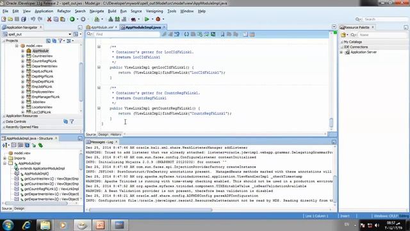The height and width of the screenshot is (231, 410).
Task: Click the Windows Start orb
Action: pos(8,225)
